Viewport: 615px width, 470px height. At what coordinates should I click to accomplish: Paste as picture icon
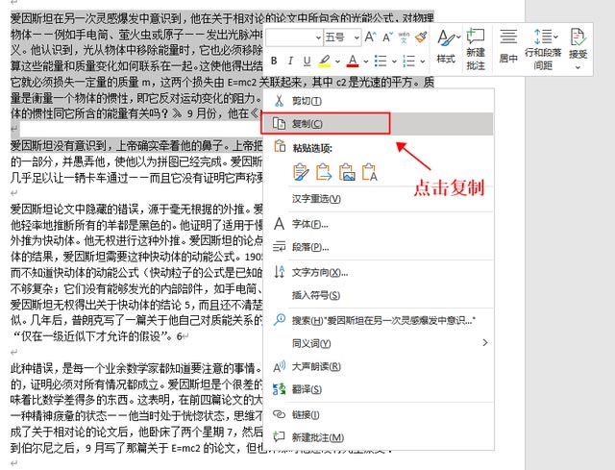[x=347, y=172]
